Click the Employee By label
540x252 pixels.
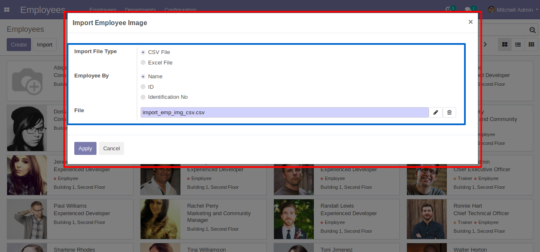(91, 76)
